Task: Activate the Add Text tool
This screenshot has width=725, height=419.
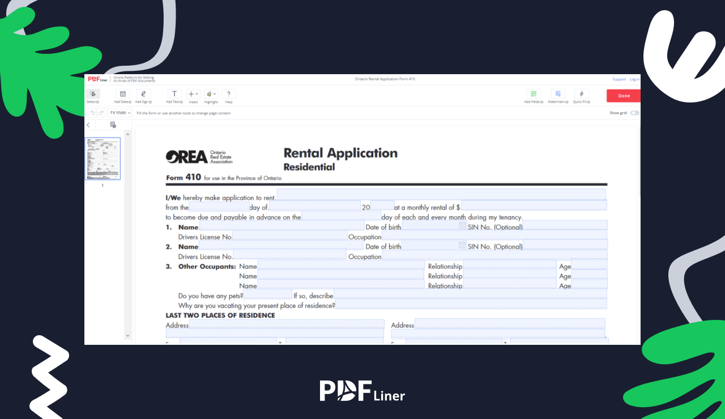Action: click(174, 94)
